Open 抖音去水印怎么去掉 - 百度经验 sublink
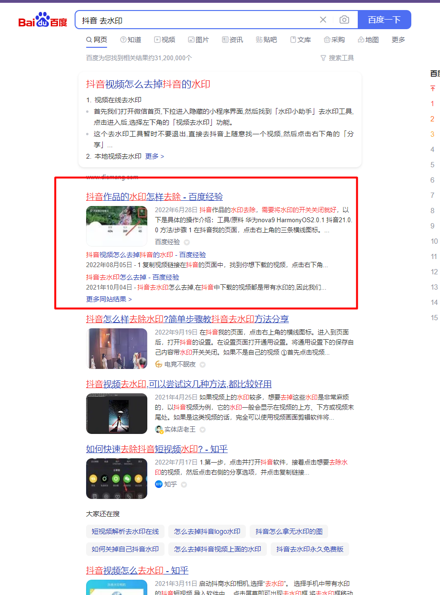Screen dimensions: 440x595 tap(132, 277)
